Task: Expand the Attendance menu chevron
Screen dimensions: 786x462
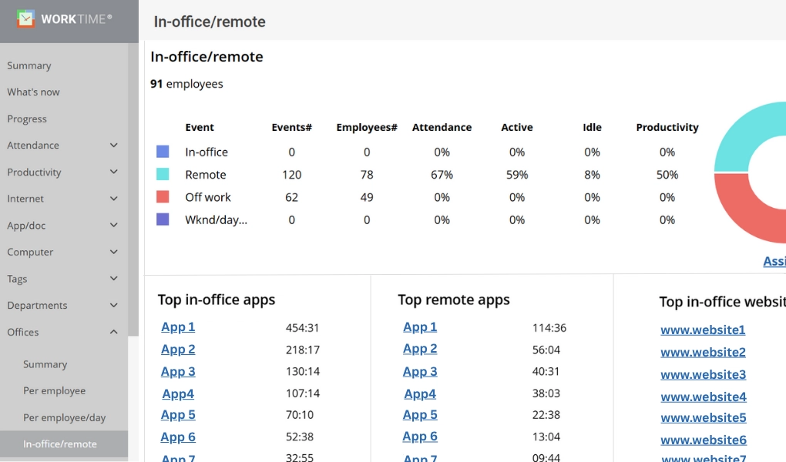Action: tap(114, 146)
